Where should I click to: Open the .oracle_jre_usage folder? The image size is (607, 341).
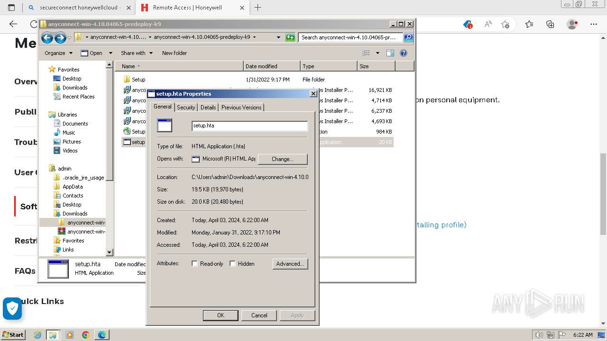(x=83, y=178)
